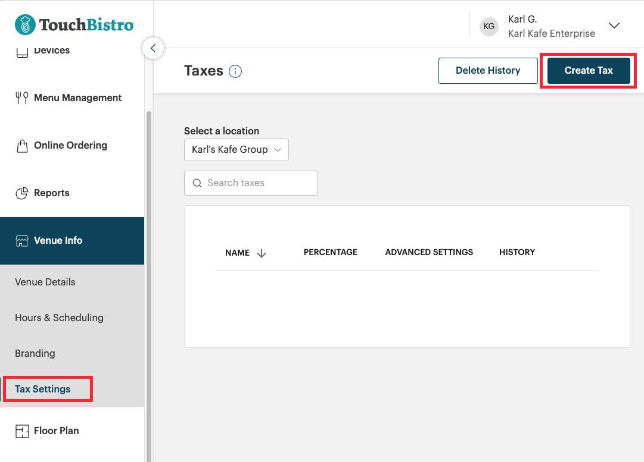Select Venue Details in the sidebar

[45, 282]
